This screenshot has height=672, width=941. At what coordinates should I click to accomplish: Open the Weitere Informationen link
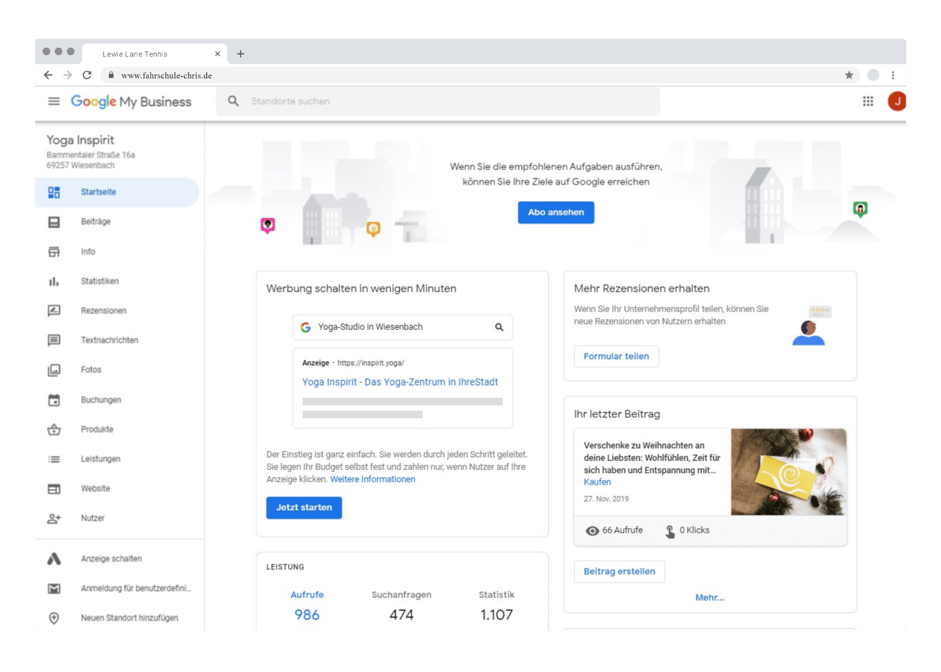(x=373, y=479)
